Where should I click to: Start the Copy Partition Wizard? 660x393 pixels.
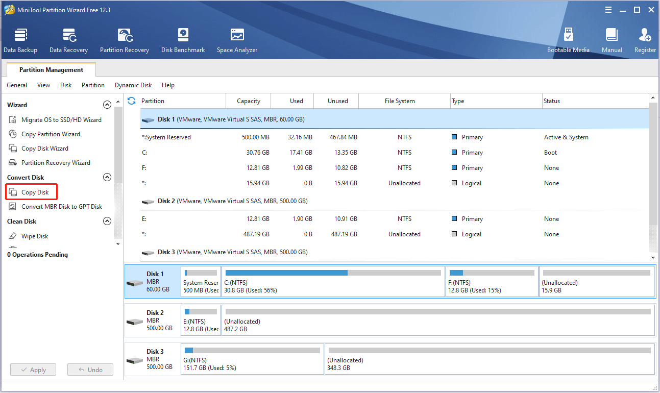(x=44, y=134)
